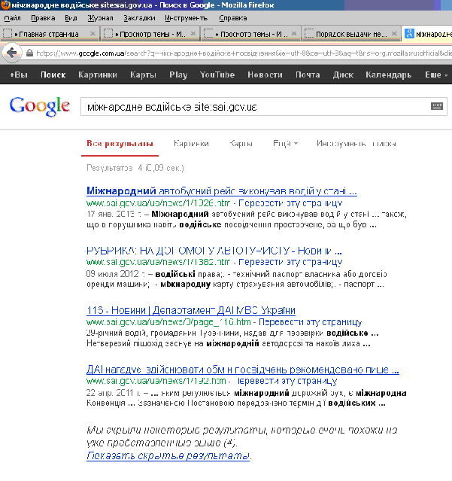Translate the РУБРИКА result page

[290, 262]
